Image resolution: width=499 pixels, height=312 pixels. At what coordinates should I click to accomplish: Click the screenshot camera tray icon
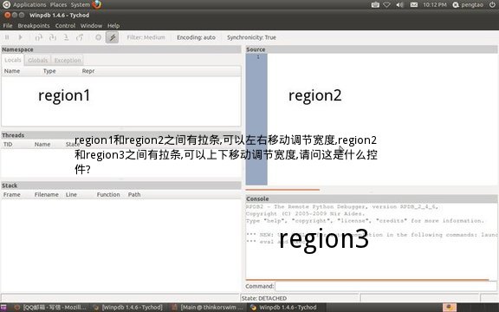(x=375, y=5)
